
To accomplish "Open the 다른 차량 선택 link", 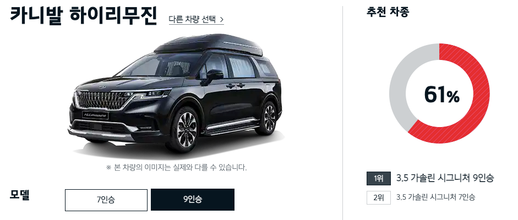I will pos(196,19).
